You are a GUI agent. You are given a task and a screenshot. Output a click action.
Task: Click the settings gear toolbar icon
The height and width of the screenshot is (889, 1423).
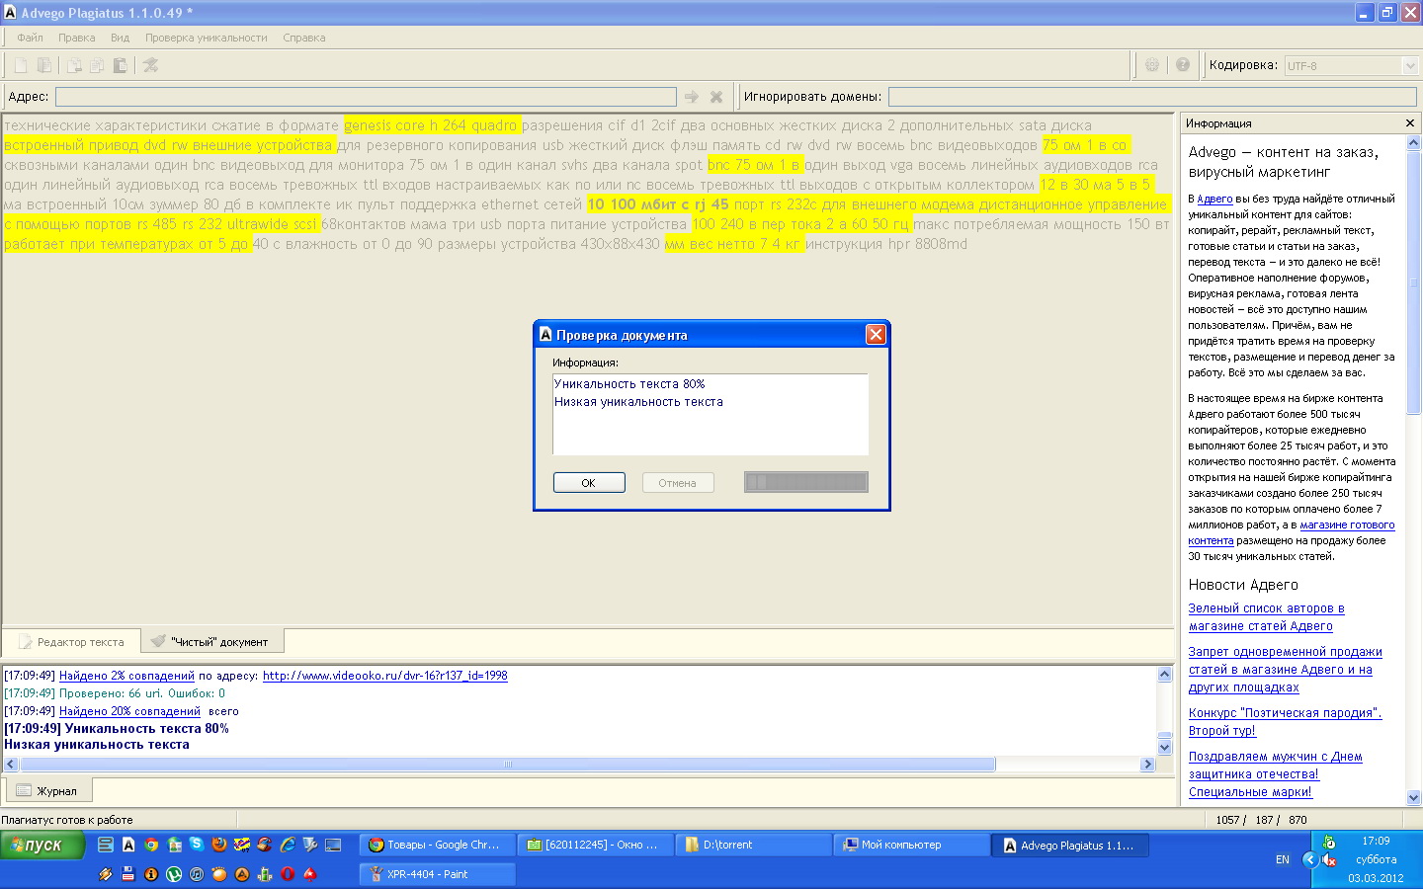1152,65
